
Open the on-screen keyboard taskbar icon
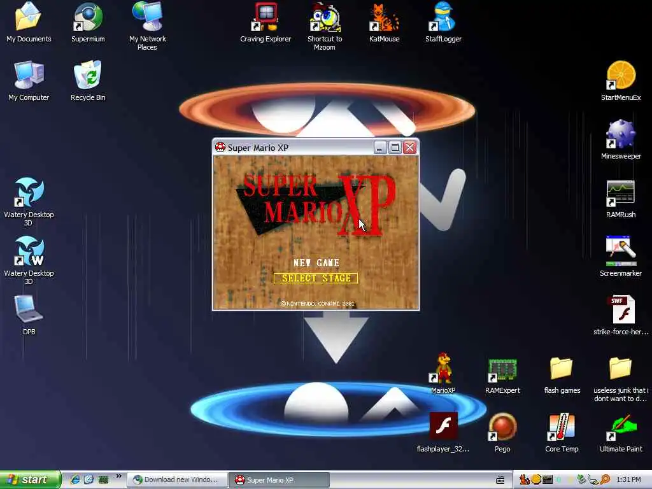click(x=500, y=480)
